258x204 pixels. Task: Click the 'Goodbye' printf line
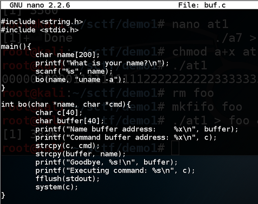click(107, 162)
